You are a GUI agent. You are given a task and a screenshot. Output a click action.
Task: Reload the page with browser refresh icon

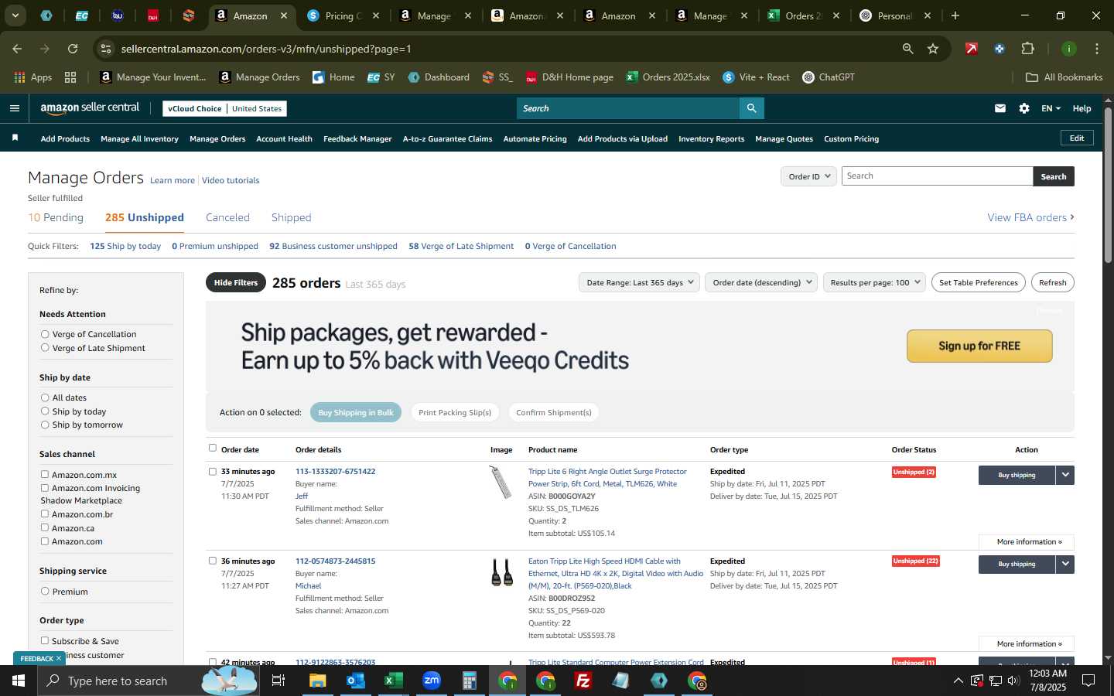click(73, 49)
